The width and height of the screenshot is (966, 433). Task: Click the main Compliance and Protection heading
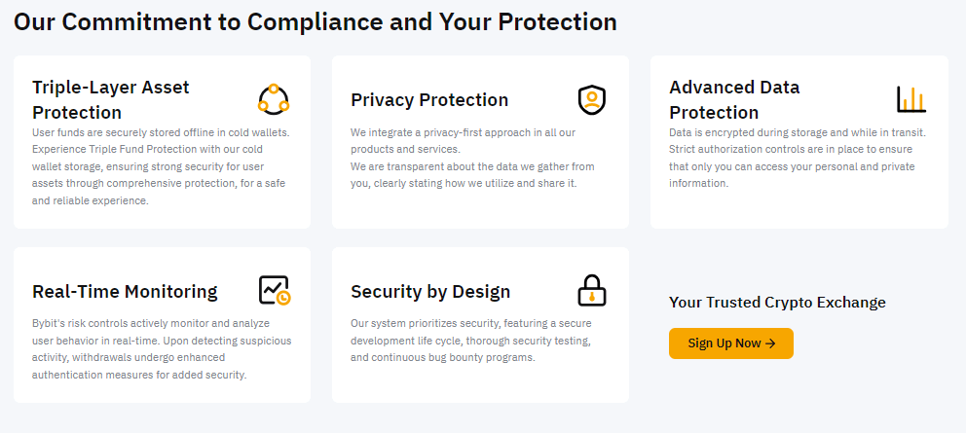click(x=316, y=21)
